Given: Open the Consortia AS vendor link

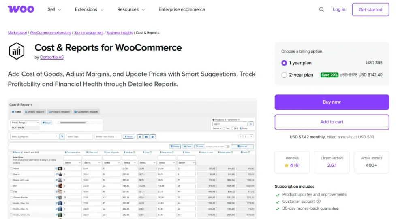Looking at the screenshot, I should (51, 57).
